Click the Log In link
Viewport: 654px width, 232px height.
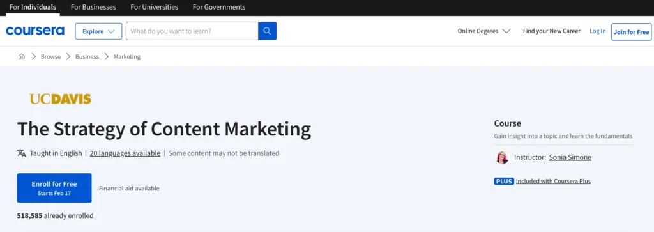point(597,31)
